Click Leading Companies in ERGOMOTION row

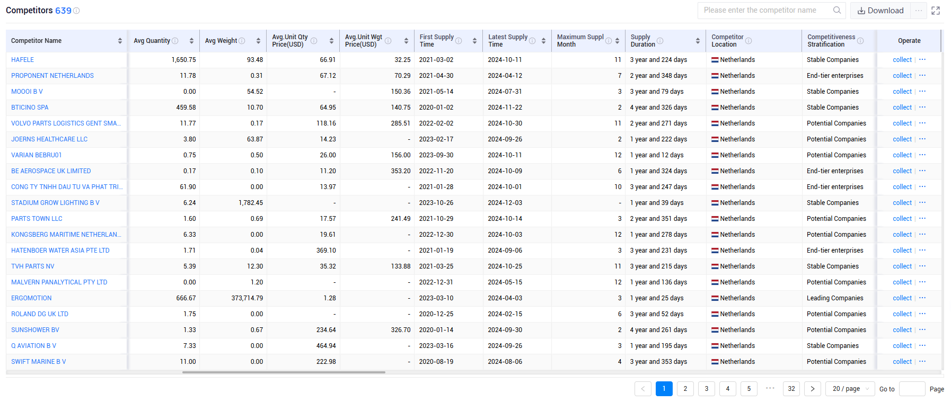click(x=835, y=298)
